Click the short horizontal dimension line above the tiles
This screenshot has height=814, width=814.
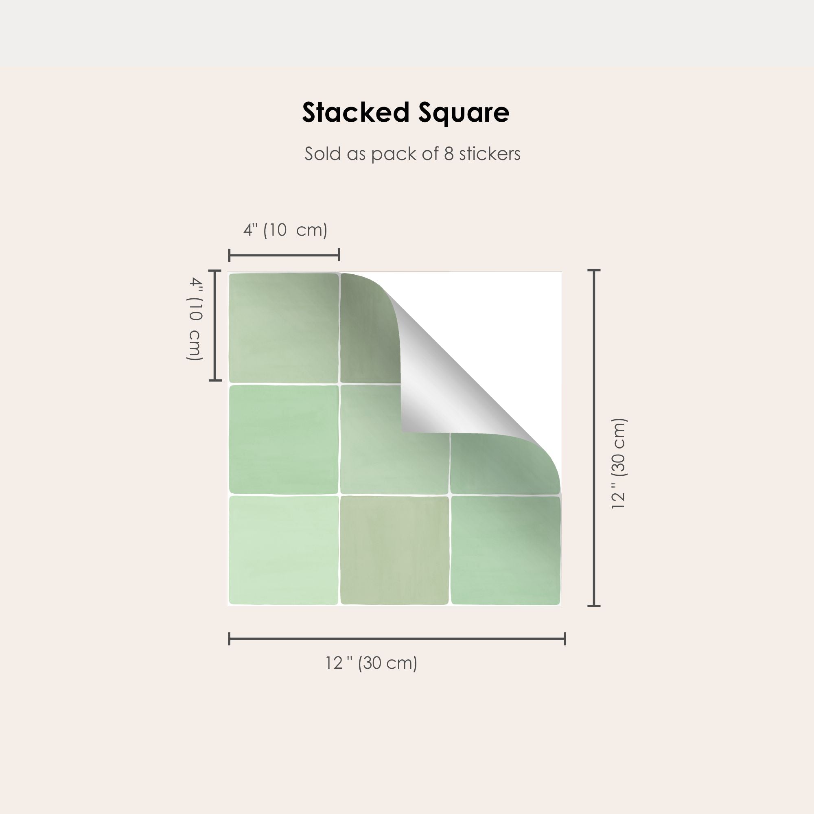pos(284,255)
